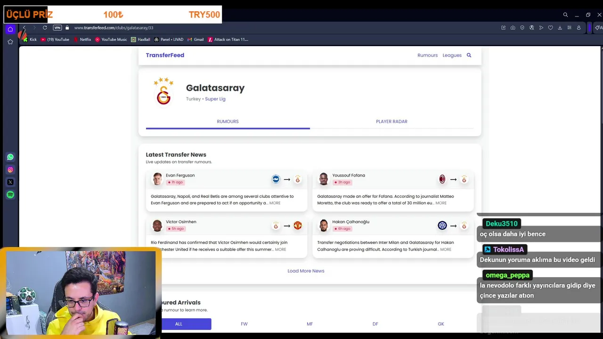603x339 pixels.
Task: Expand MORE on Evan Ferguson rumour
Action: click(x=275, y=203)
